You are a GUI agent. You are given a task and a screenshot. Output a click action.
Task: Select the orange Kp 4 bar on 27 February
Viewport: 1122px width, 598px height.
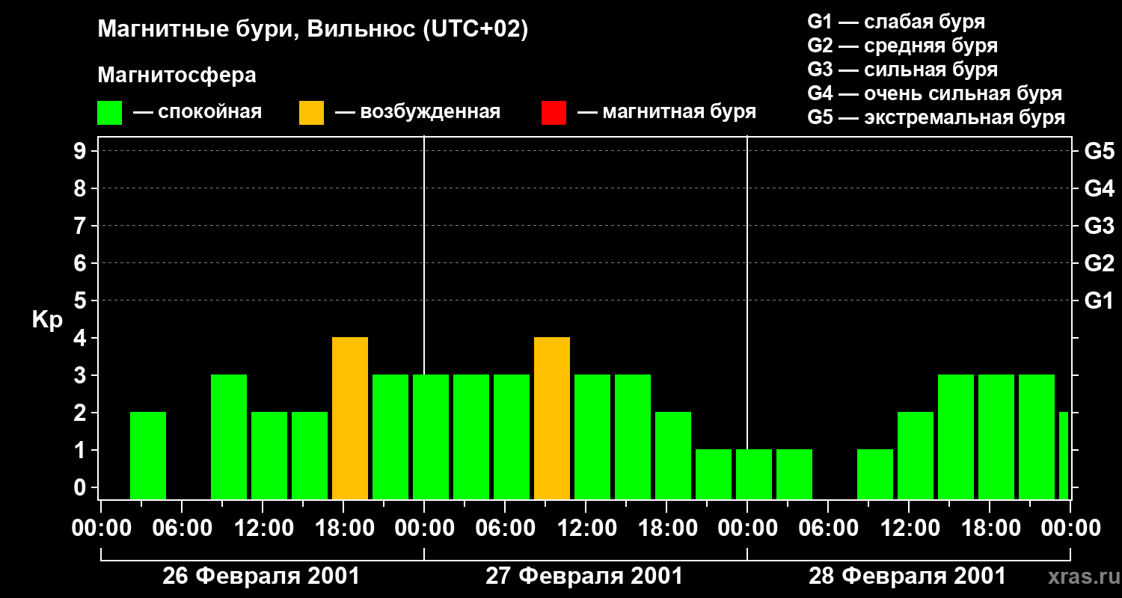point(552,418)
